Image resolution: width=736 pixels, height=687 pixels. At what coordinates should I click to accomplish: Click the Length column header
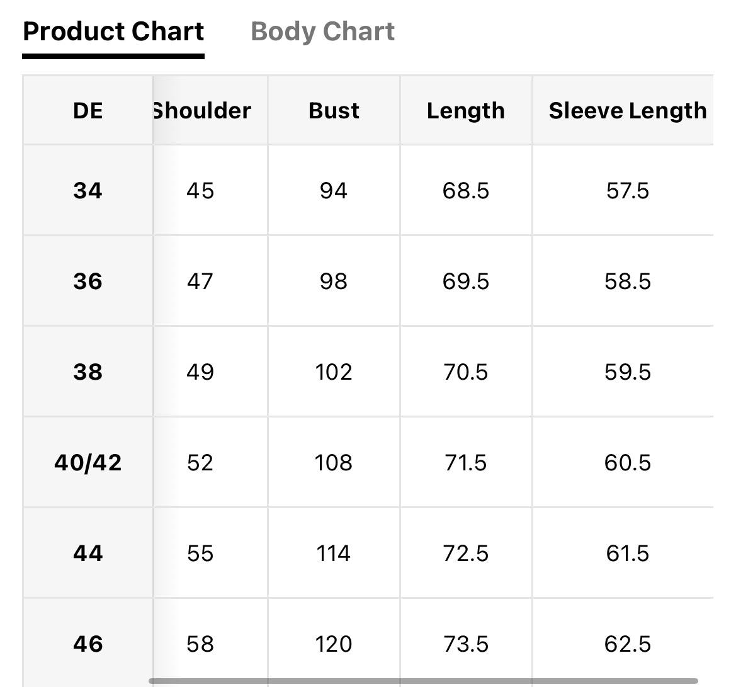tap(466, 111)
